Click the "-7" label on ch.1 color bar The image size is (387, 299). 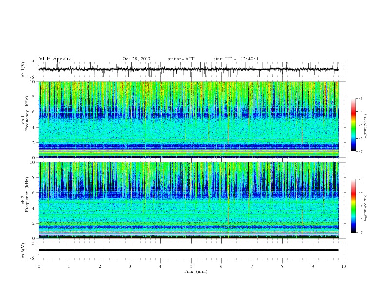(360, 152)
